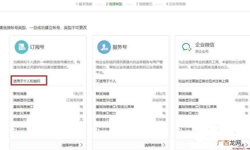Click the 原企业号 subtitle
Image resolution: width=250 pixels, height=150 pixels.
[202, 51]
